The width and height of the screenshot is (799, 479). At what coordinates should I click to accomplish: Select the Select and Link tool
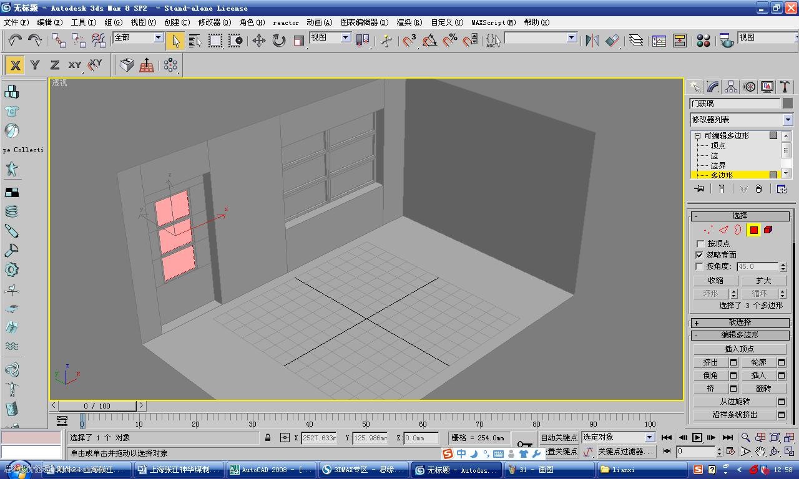pos(59,41)
